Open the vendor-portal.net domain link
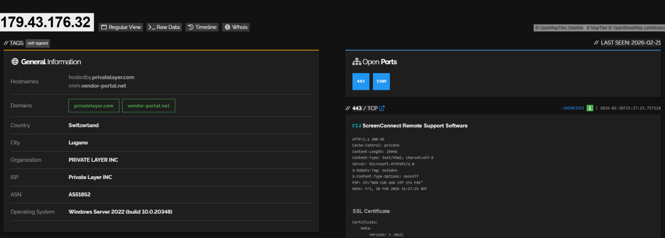This screenshot has width=665, height=238. (149, 105)
